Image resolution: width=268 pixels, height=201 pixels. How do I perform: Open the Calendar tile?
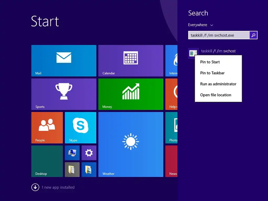pos(131,61)
